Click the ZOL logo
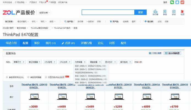This screenshot has width=191, height=110. [9, 13]
